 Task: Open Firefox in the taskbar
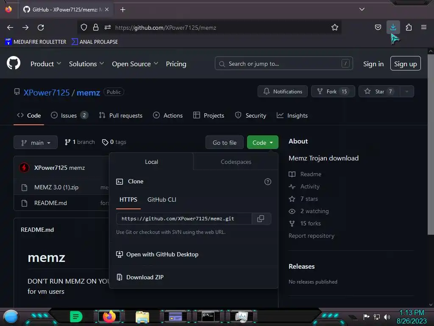(109, 316)
